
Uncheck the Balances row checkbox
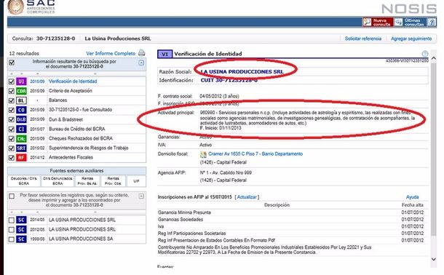tap(12, 100)
